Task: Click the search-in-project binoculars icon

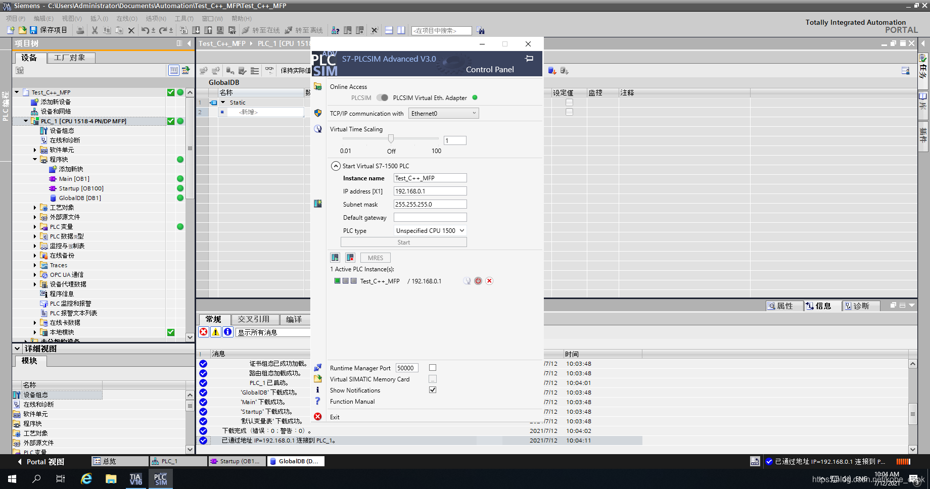Action: [x=481, y=30]
